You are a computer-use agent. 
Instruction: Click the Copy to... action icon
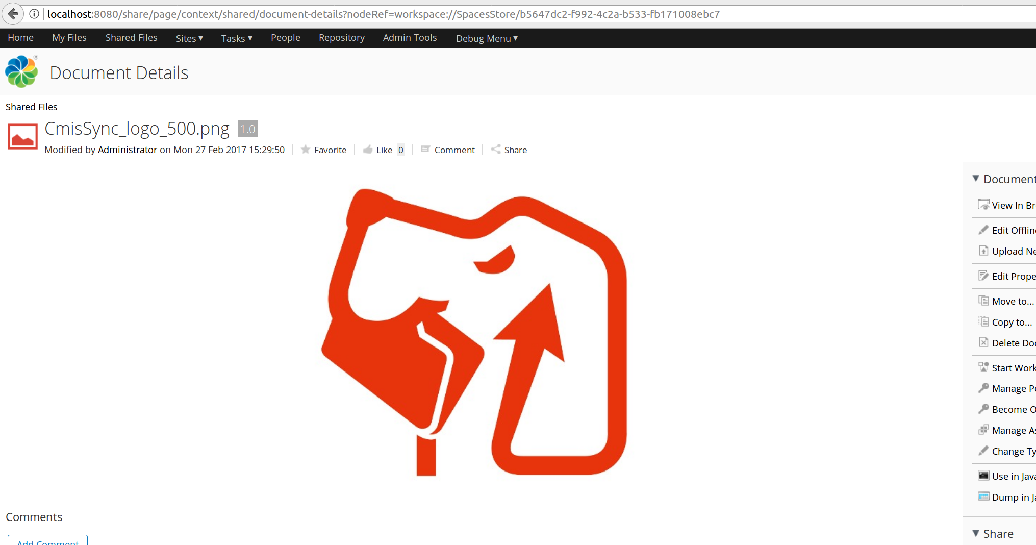(x=983, y=321)
